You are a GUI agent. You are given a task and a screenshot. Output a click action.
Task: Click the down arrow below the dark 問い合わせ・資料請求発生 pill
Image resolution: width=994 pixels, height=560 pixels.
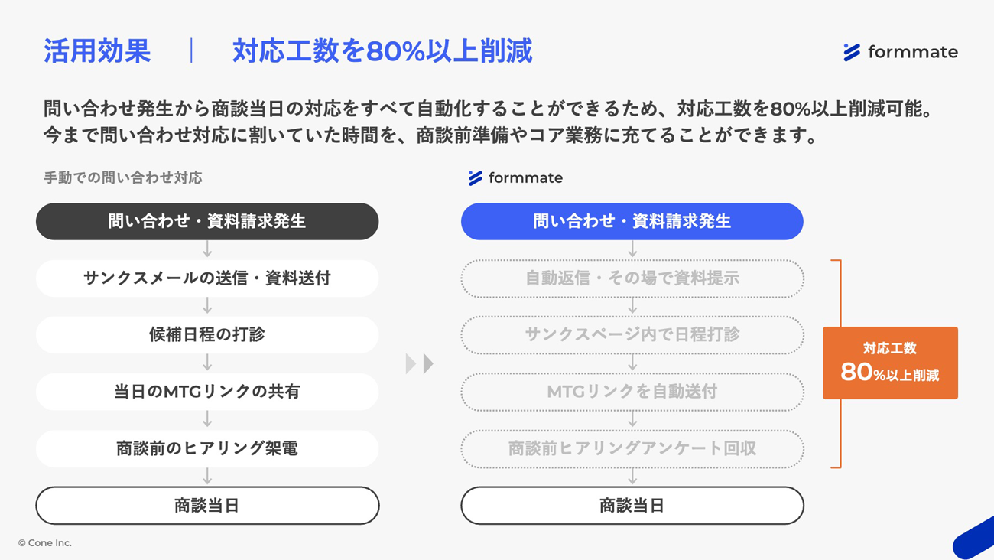click(x=207, y=249)
